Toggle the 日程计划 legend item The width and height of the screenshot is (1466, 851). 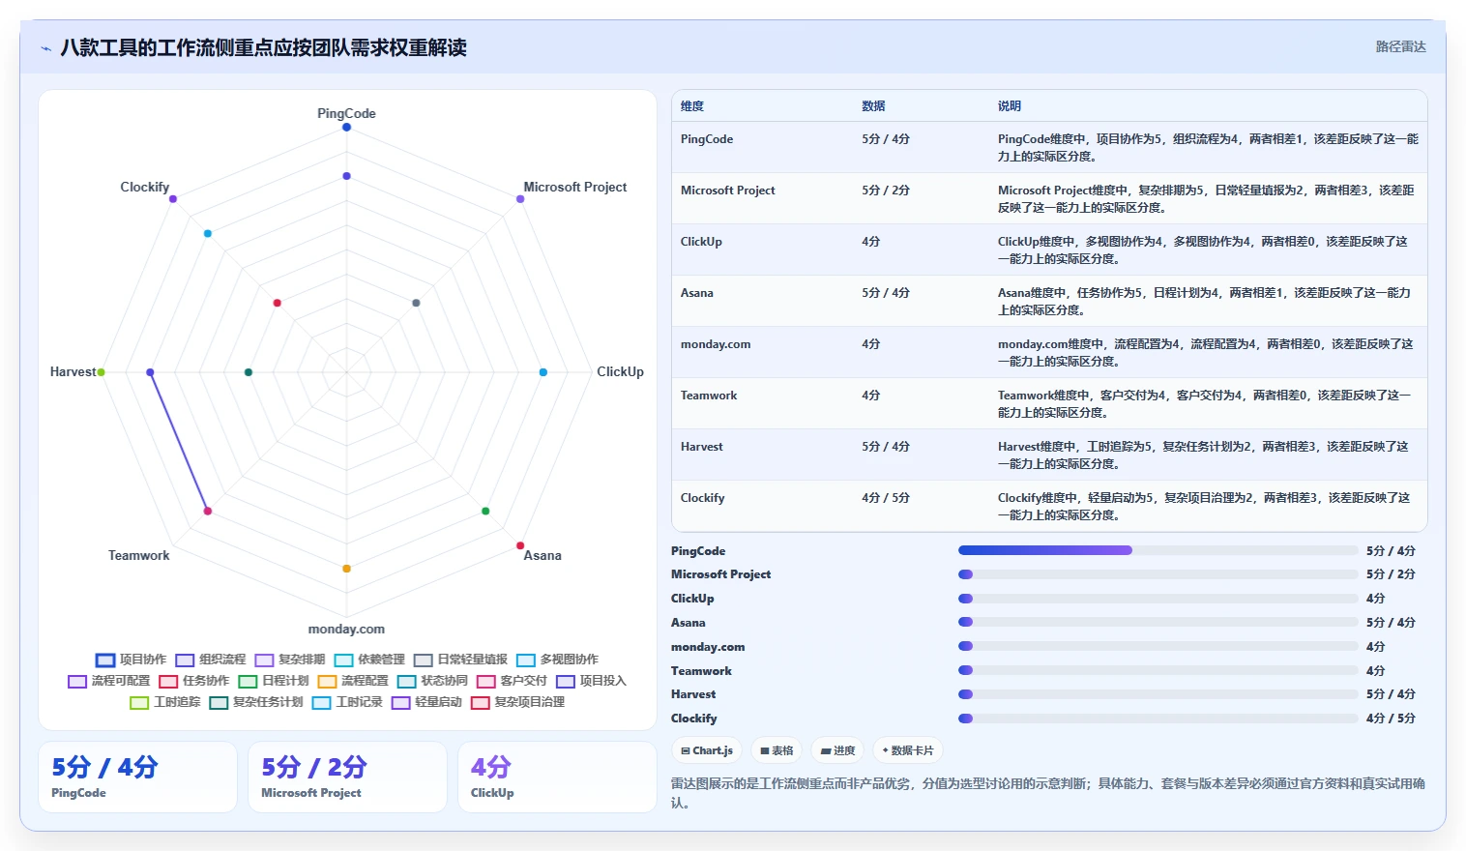tap(274, 681)
